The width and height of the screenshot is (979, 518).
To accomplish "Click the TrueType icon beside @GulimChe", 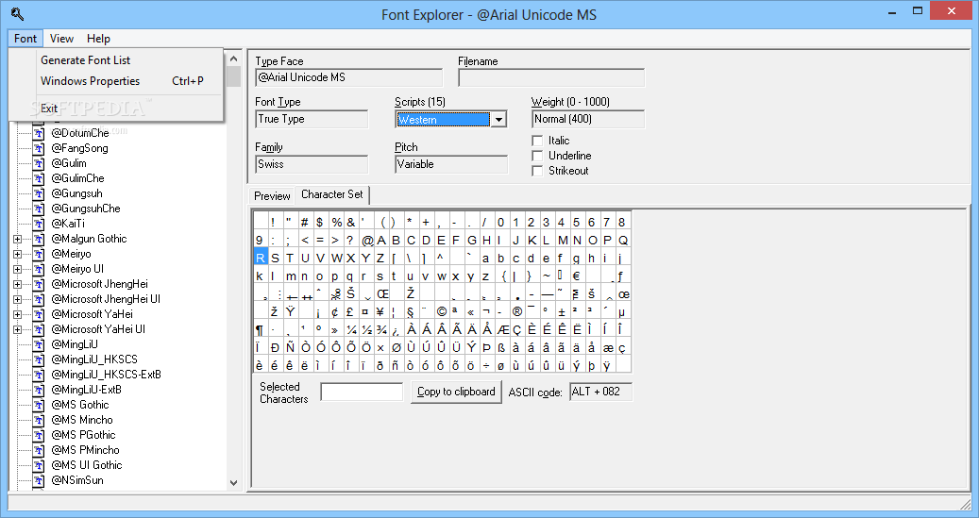I will coord(39,178).
